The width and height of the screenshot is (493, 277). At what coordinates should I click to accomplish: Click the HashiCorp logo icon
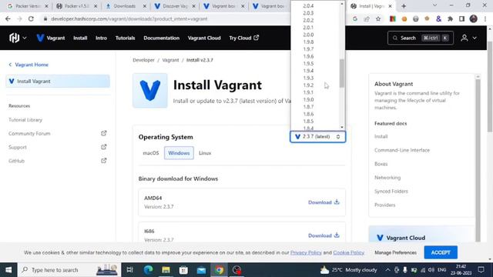(x=14, y=38)
